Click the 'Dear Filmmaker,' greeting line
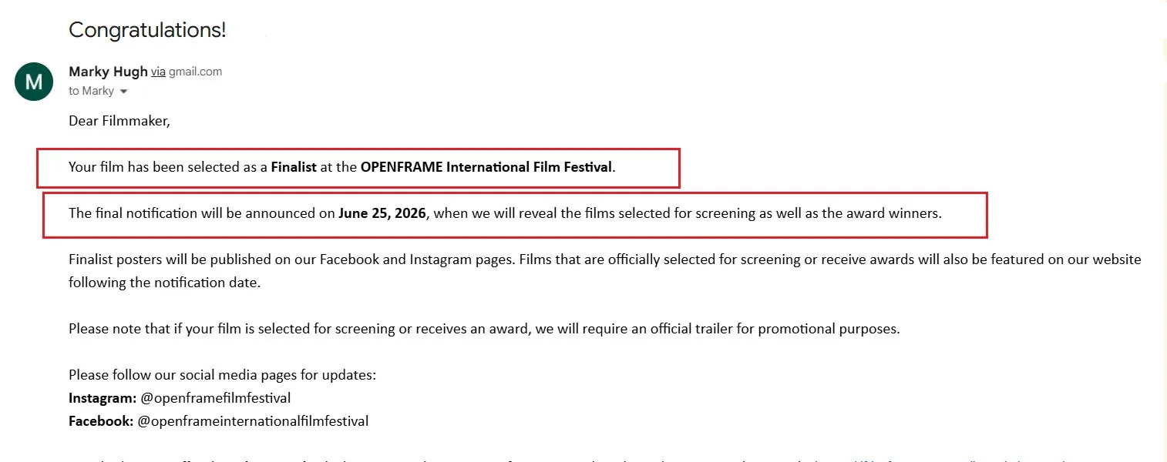 pos(119,121)
